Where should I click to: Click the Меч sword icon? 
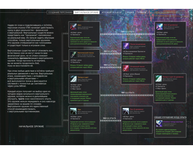pyautogui.click(x=73, y=27)
